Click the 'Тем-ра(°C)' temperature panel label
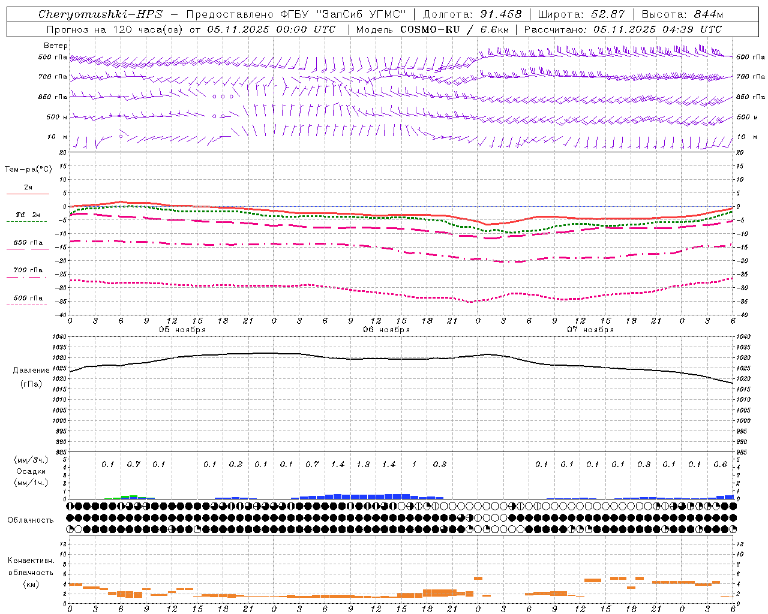This screenshot has width=768, height=614. coord(28,170)
